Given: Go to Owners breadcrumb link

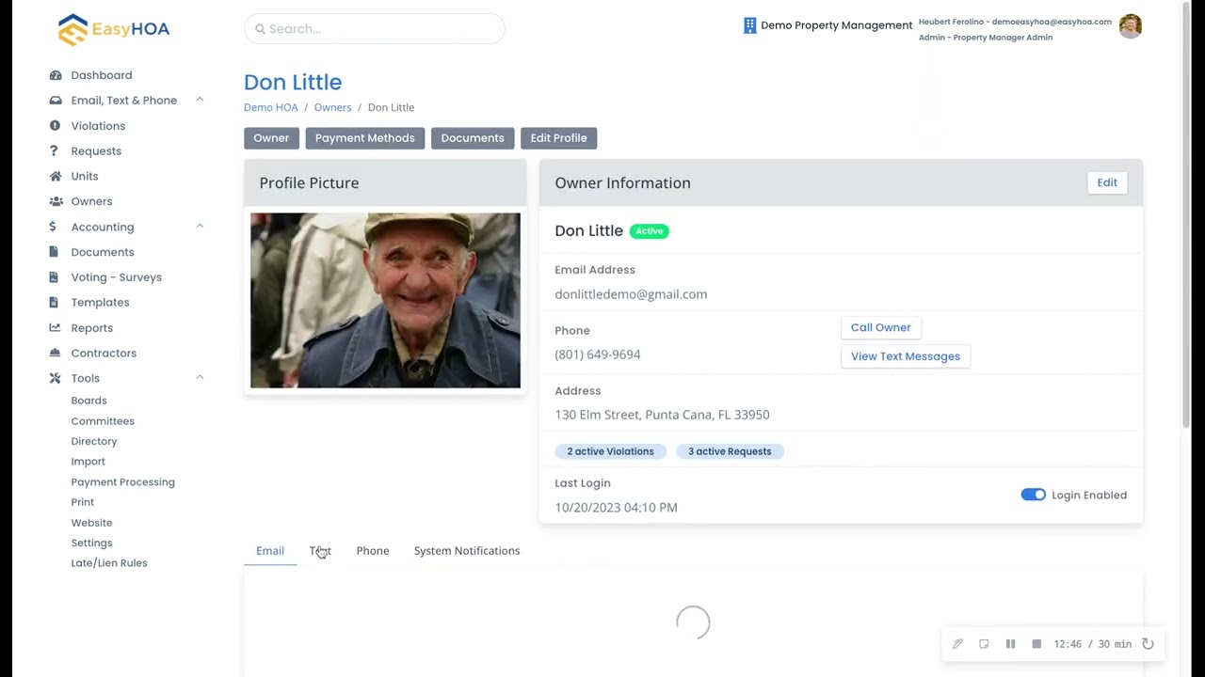Looking at the screenshot, I should click(332, 107).
